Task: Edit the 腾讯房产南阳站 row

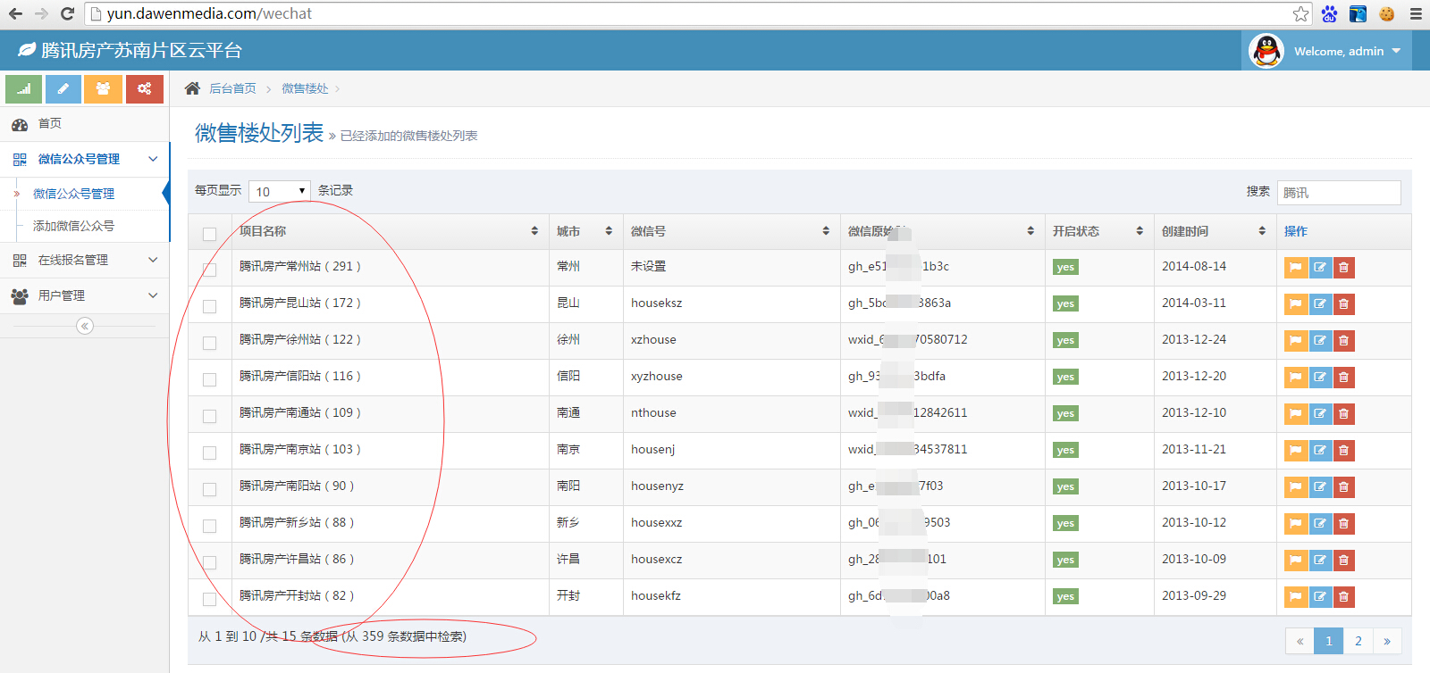Action: tap(1320, 486)
